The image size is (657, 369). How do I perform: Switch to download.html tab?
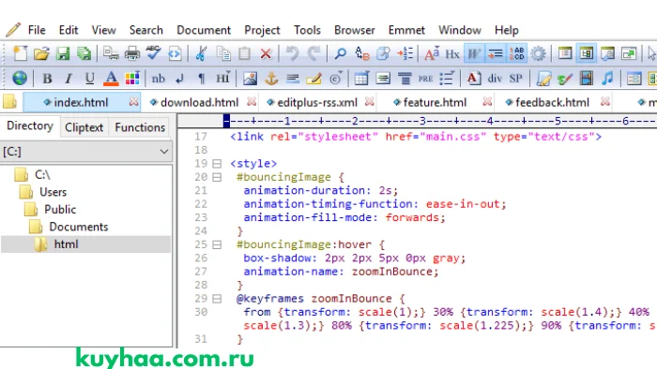(199, 102)
